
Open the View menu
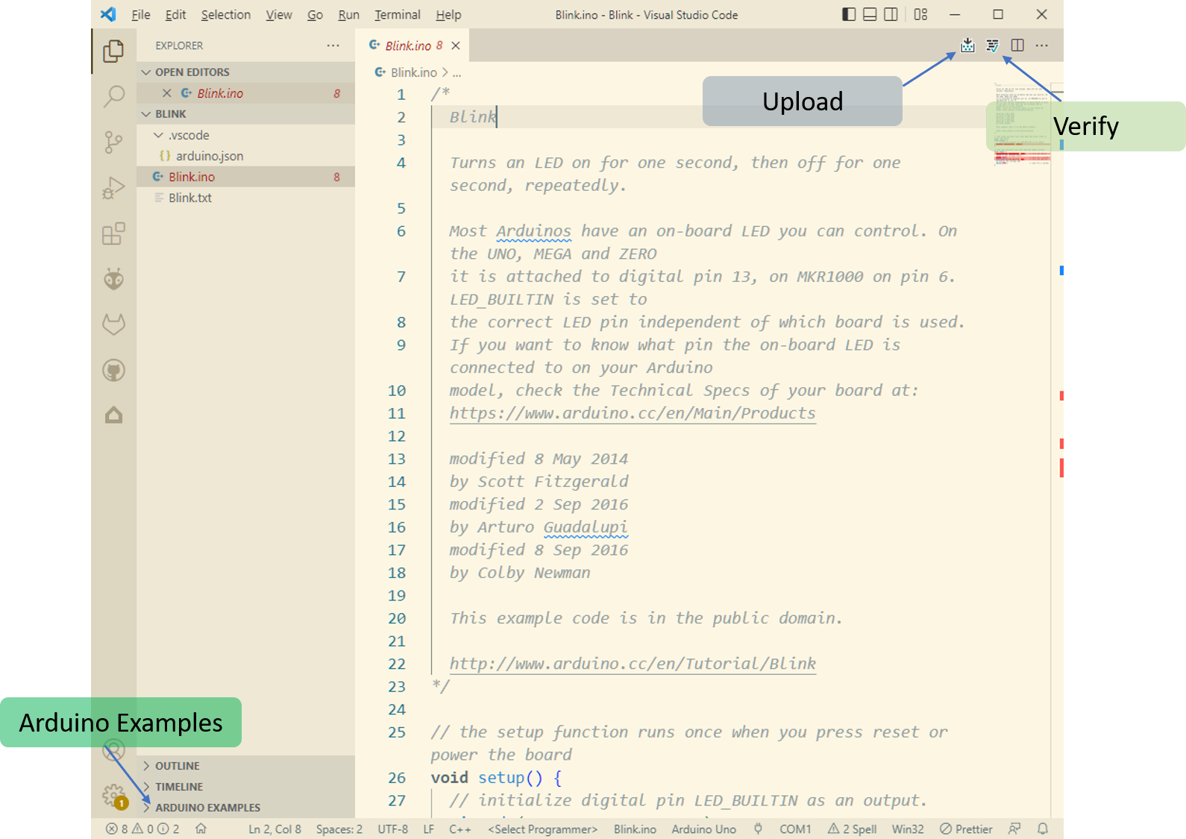tap(279, 14)
